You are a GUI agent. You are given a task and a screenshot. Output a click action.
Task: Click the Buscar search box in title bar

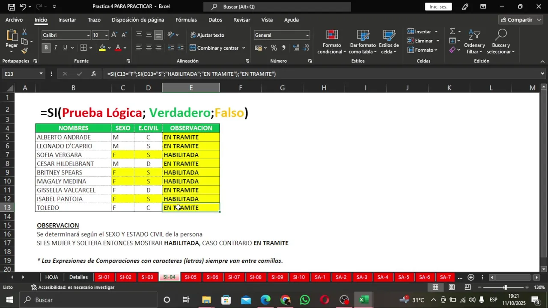(x=277, y=7)
